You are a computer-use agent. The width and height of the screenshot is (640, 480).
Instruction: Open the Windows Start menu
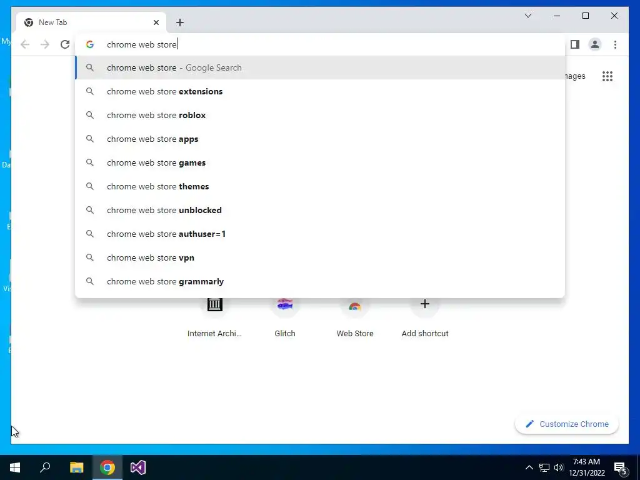coord(15,467)
